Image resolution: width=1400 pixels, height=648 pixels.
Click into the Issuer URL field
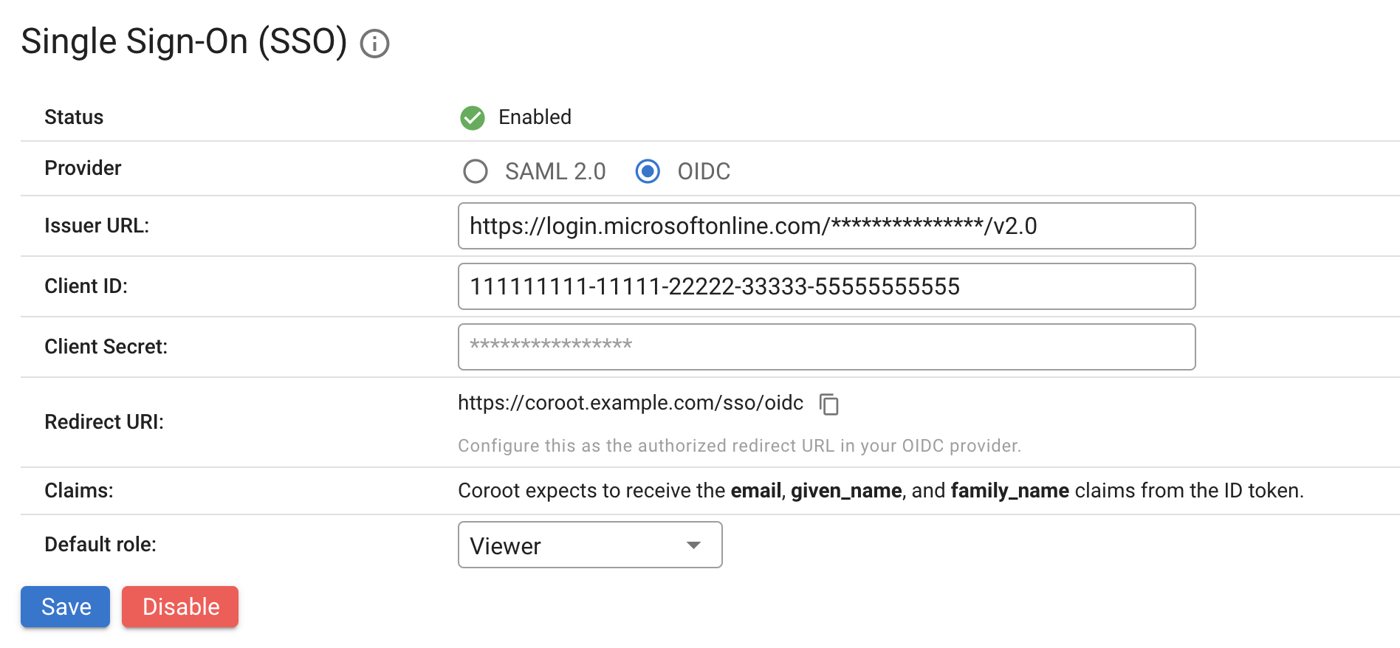point(826,226)
